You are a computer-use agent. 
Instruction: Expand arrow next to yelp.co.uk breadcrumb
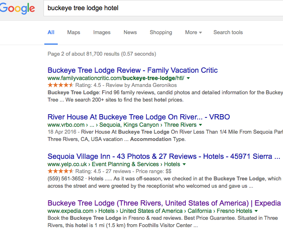184,165
